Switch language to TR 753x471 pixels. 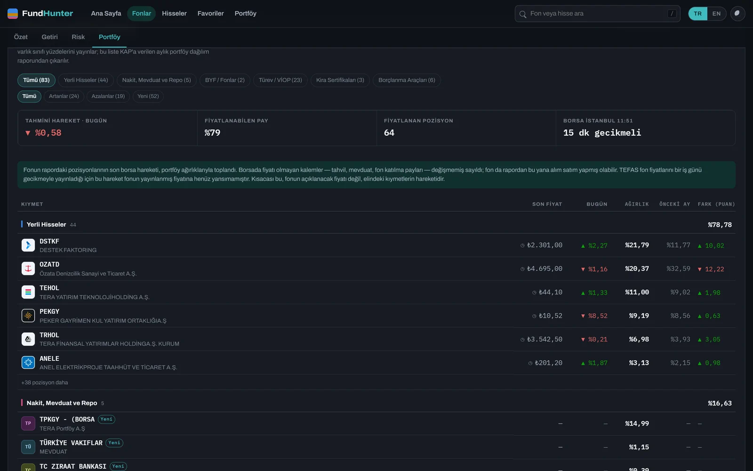pos(698,14)
